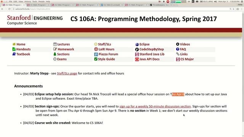Click the CodeStepByStep icon
This screenshot has height=137, width=244.
(137, 49)
